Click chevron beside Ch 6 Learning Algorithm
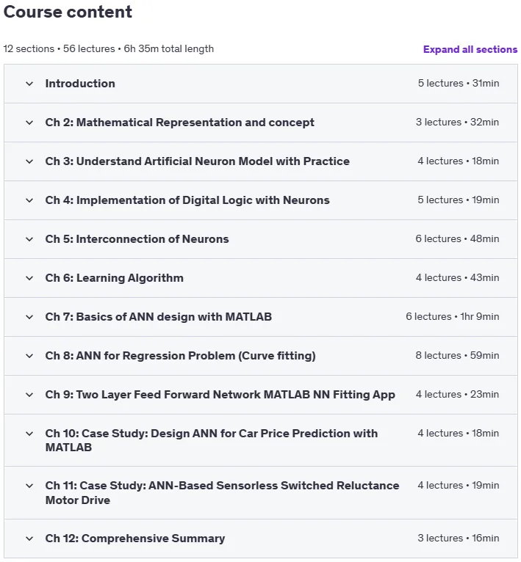The image size is (521, 562). pos(29,278)
